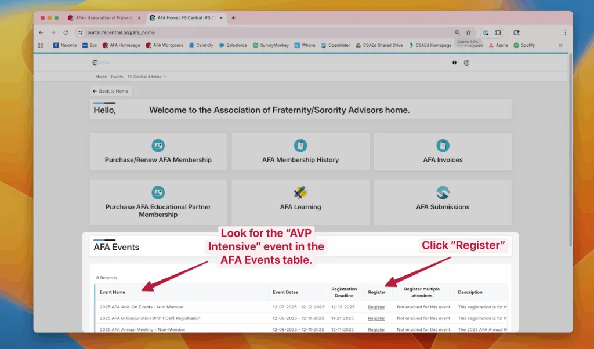Click Register for AFA In Conjunction With Registration
Image resolution: width=594 pixels, height=349 pixels.
point(376,318)
